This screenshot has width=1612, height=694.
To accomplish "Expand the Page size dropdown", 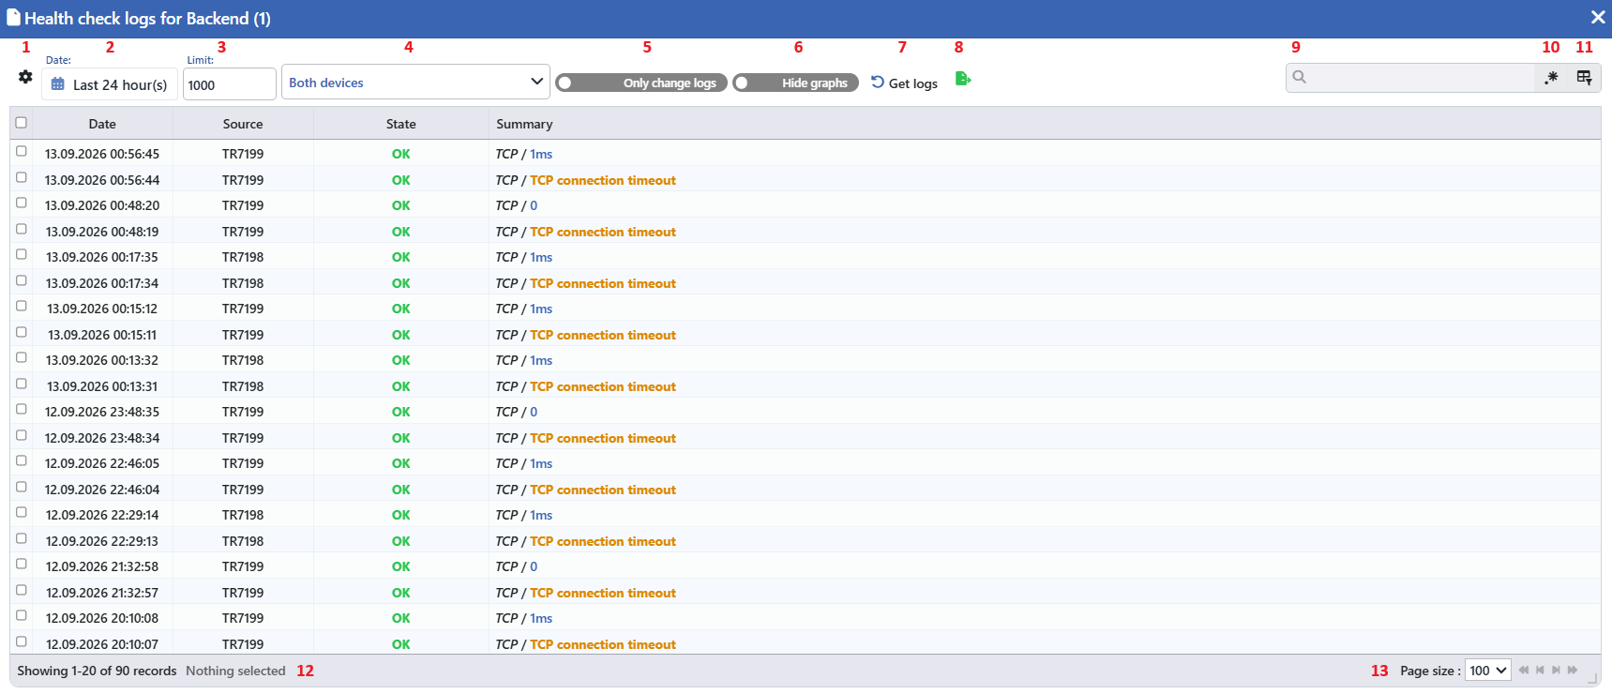I will [x=1488, y=670].
